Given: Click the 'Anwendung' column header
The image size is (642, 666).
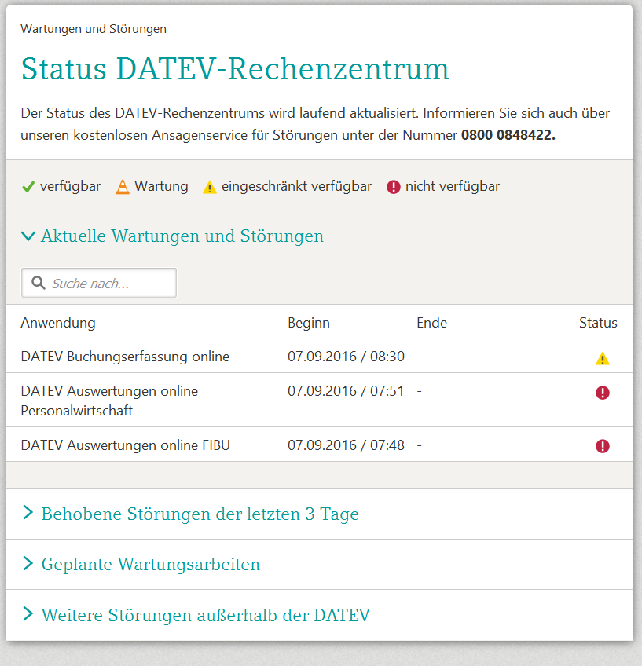Looking at the screenshot, I should click(x=58, y=323).
